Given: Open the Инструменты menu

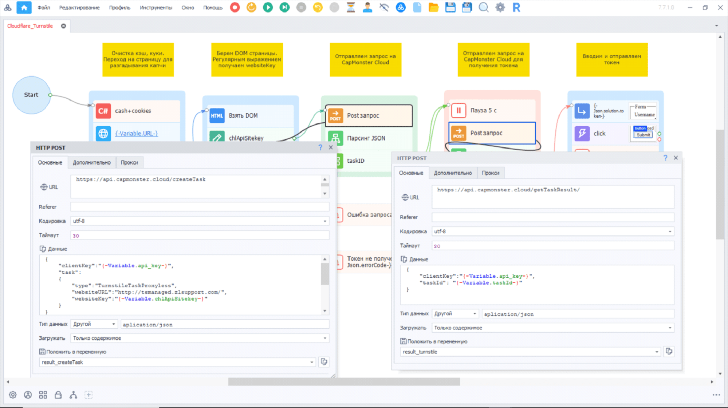Looking at the screenshot, I should point(156,7).
